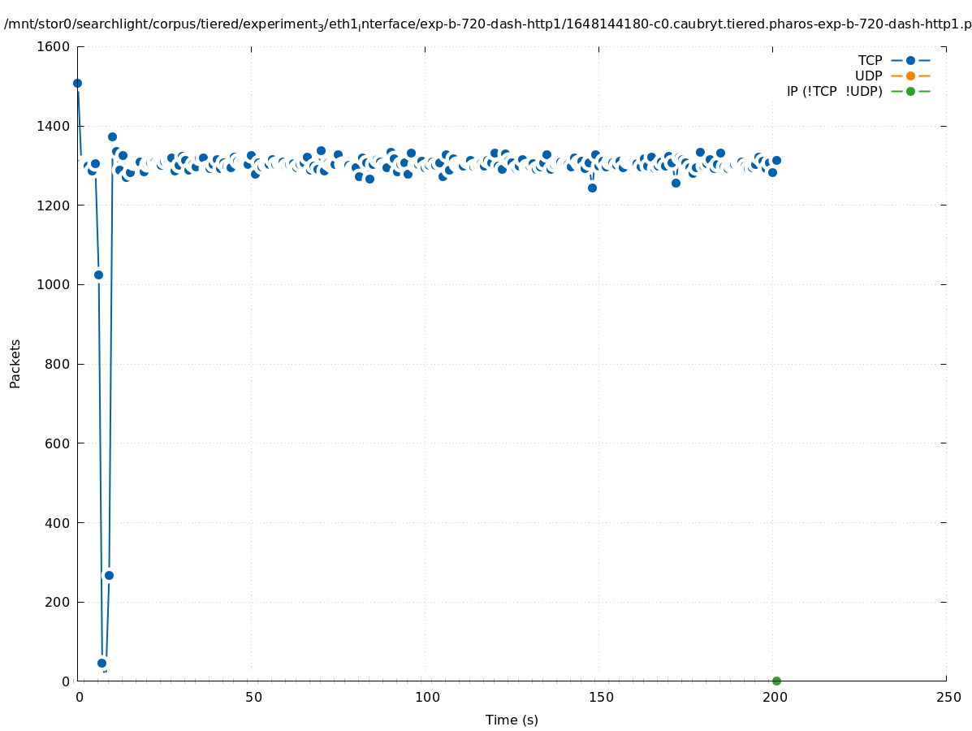Click the file path title at the top
This screenshot has height=731, width=972.
pos(487,24)
